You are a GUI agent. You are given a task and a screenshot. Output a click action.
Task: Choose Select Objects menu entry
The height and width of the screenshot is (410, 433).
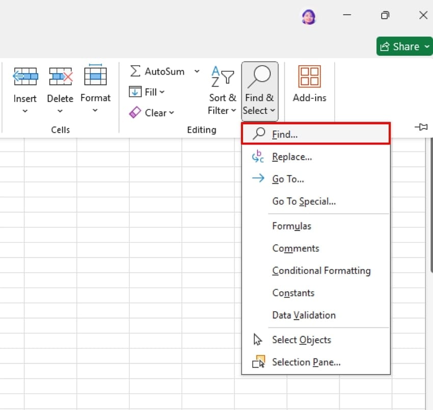[x=316, y=340]
